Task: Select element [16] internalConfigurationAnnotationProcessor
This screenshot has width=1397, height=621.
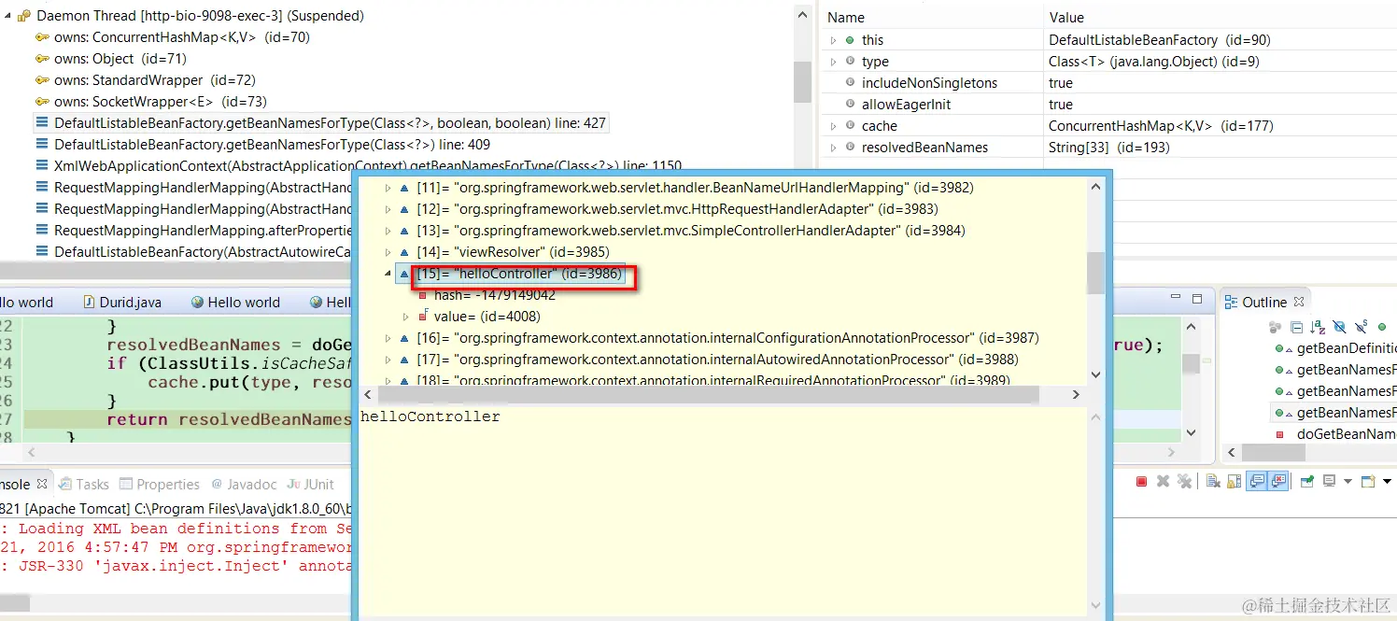Action: pyautogui.click(x=719, y=338)
